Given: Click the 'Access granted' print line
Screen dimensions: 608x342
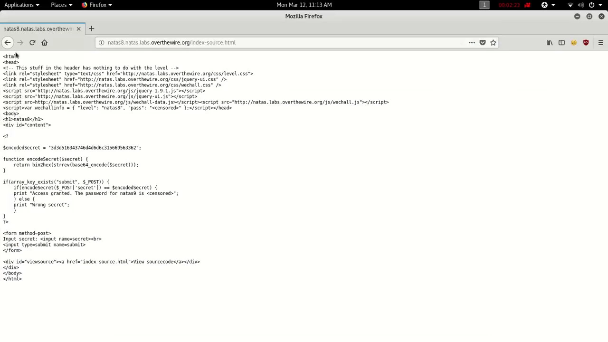Looking at the screenshot, I should (x=96, y=193).
